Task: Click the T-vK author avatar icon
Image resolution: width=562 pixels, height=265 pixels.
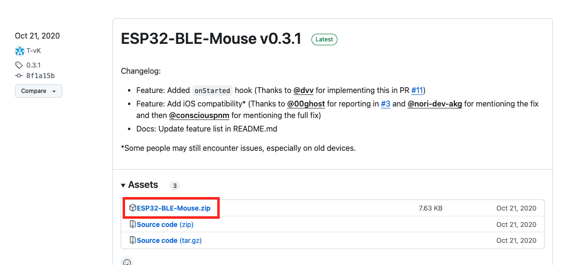Action: [x=19, y=51]
